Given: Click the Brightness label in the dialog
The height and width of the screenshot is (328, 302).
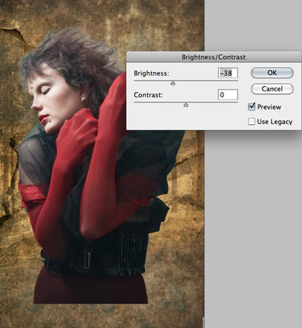Looking at the screenshot, I should [x=152, y=73].
